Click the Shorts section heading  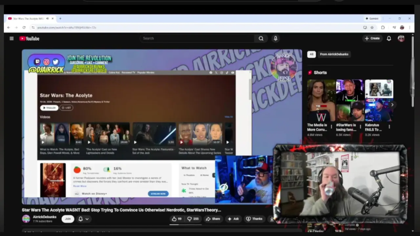click(320, 73)
